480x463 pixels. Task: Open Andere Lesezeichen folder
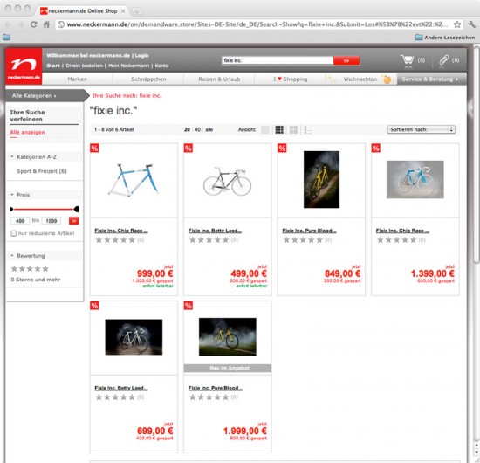point(445,38)
